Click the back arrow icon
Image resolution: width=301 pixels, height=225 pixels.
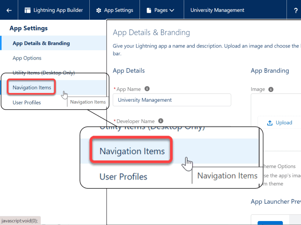(x=9, y=10)
